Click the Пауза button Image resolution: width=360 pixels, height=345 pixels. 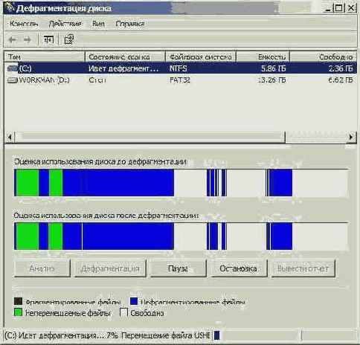pos(179,268)
